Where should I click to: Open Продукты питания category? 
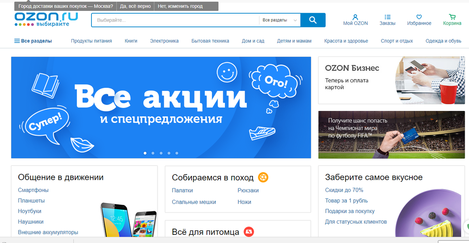coord(91,41)
